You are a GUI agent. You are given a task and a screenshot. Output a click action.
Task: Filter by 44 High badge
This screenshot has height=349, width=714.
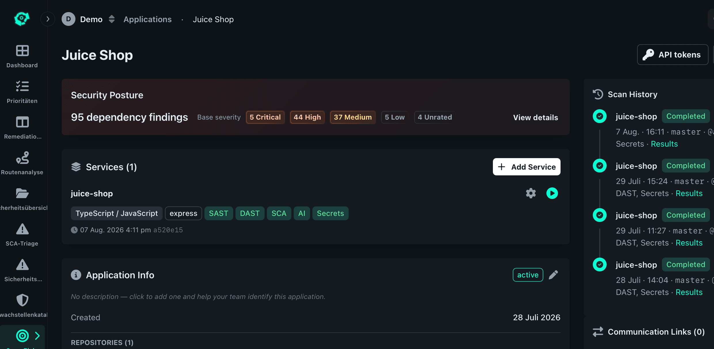tap(307, 117)
